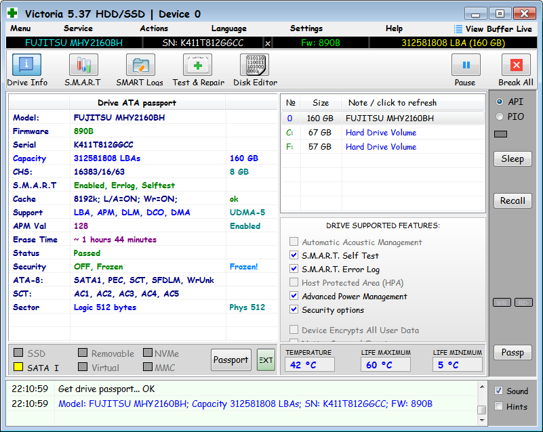The image size is (543, 432).
Task: Toggle S.M.A.R.T. Error Log checkbox
Action: pos(294,269)
